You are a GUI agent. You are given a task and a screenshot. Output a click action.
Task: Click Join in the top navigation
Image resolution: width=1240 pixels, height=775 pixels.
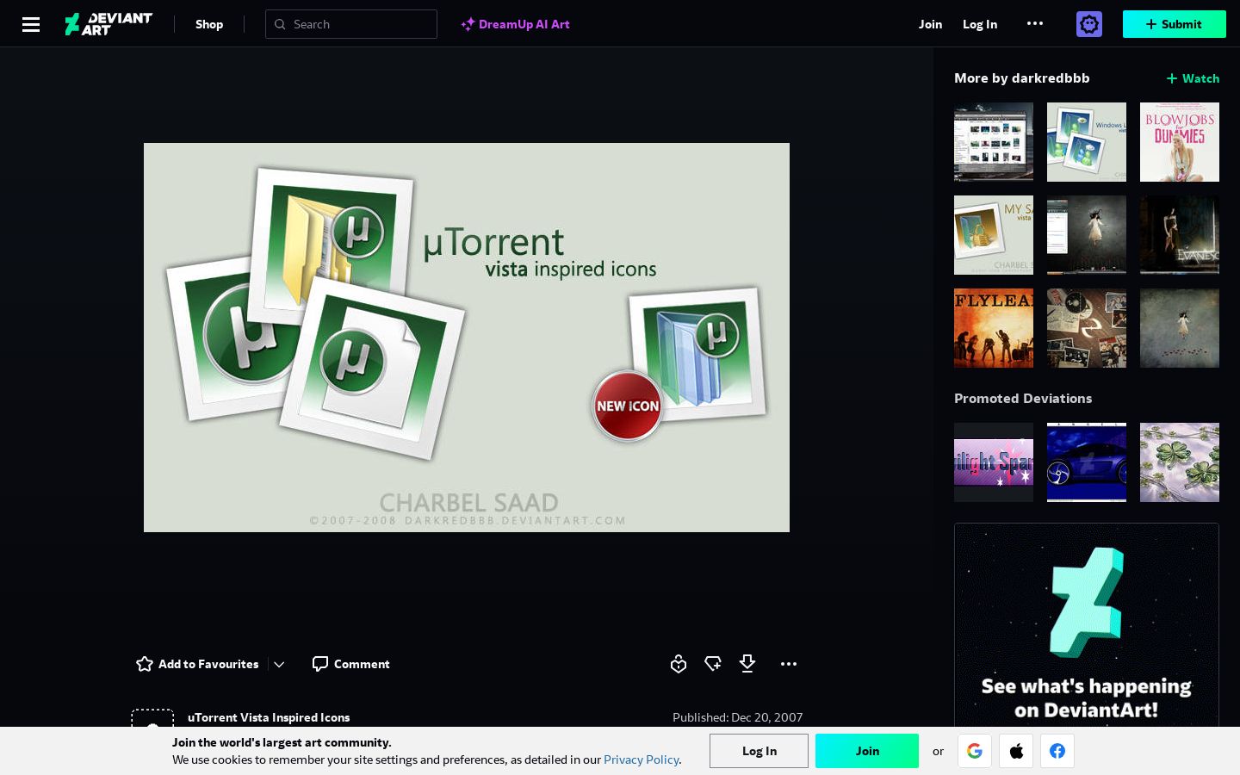point(930,24)
